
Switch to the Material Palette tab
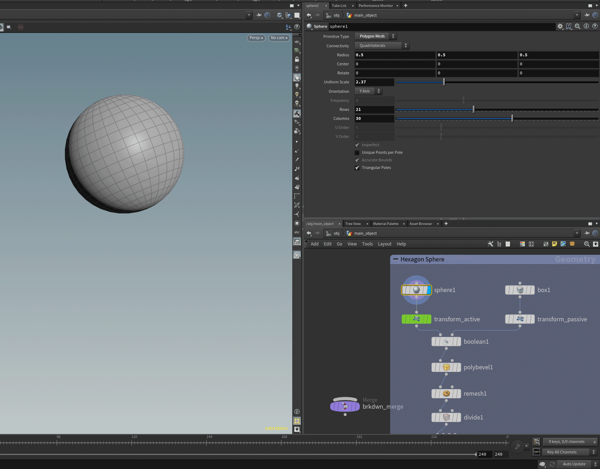(385, 224)
